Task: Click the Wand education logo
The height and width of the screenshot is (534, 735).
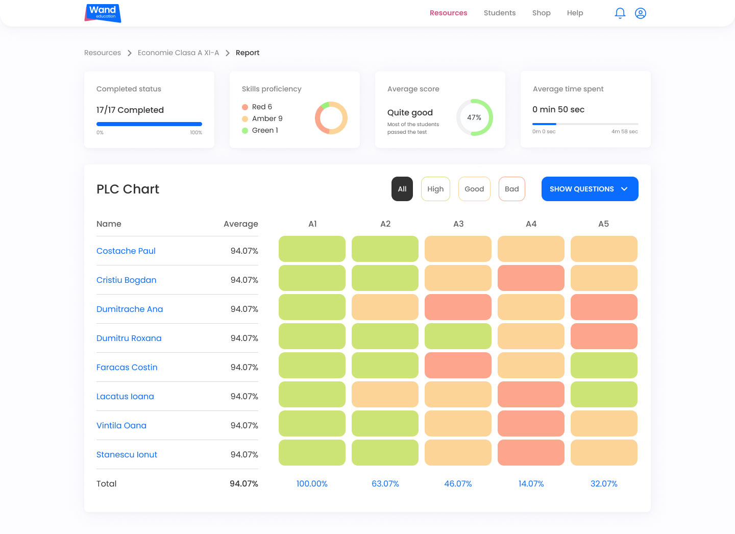Action: point(103,13)
